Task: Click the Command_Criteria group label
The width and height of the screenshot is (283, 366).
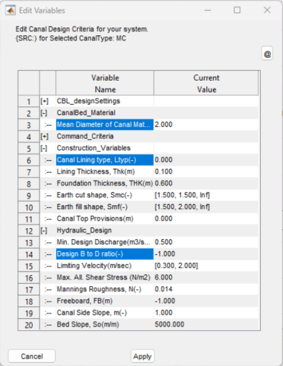Action: click(x=85, y=136)
